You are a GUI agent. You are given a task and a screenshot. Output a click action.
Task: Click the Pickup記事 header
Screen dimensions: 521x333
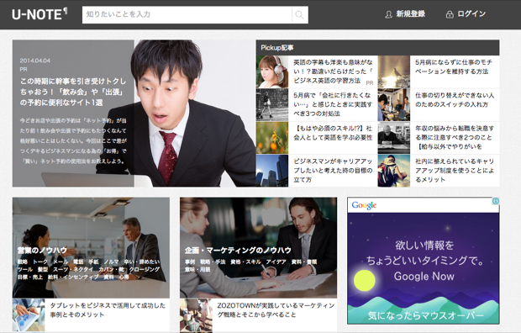pos(377,48)
